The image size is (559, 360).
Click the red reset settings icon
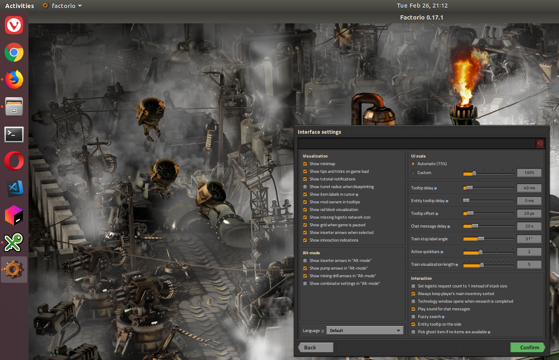pyautogui.click(x=540, y=143)
